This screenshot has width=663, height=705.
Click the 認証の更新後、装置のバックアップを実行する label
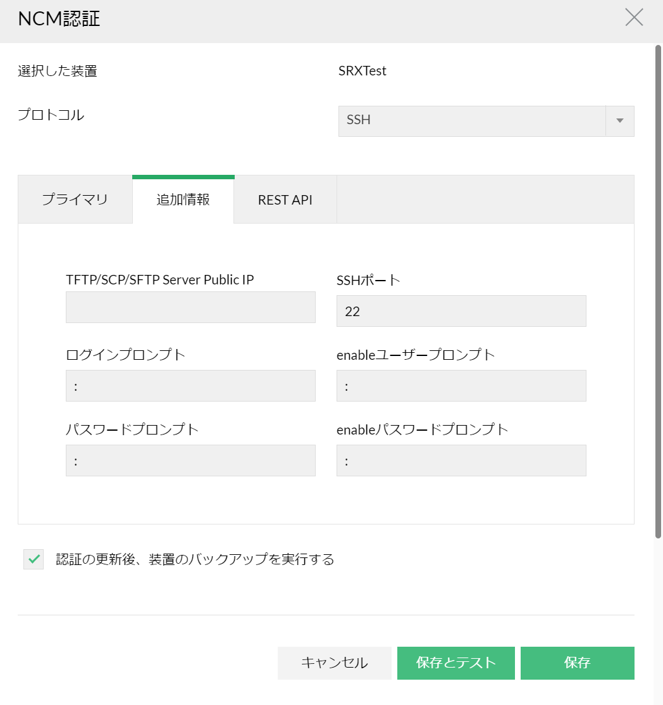[195, 559]
